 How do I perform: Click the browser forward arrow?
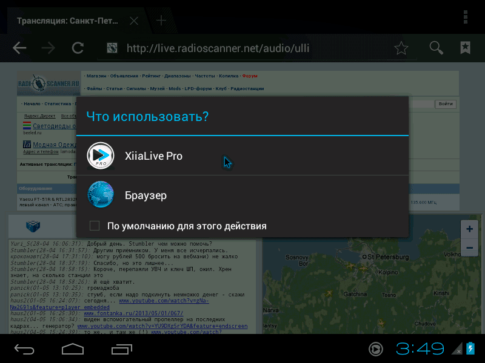pos(48,48)
